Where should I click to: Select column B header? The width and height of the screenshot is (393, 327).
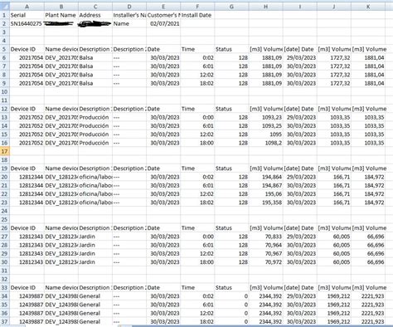click(61, 7)
